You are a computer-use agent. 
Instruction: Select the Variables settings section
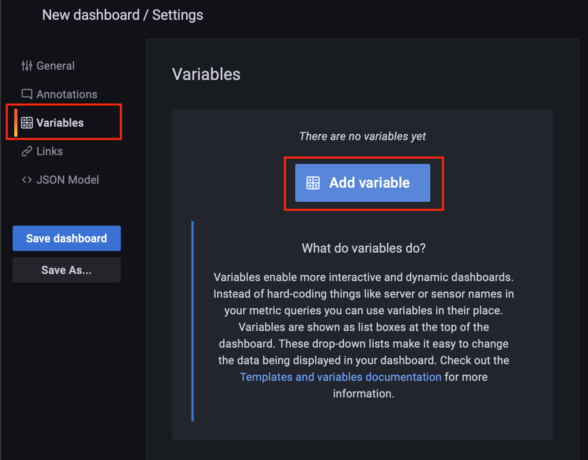point(53,123)
